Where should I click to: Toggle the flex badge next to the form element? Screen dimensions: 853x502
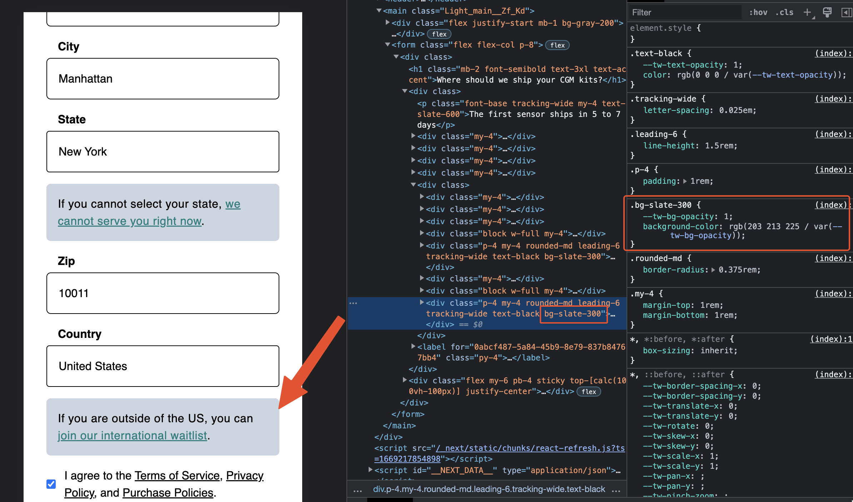point(557,45)
